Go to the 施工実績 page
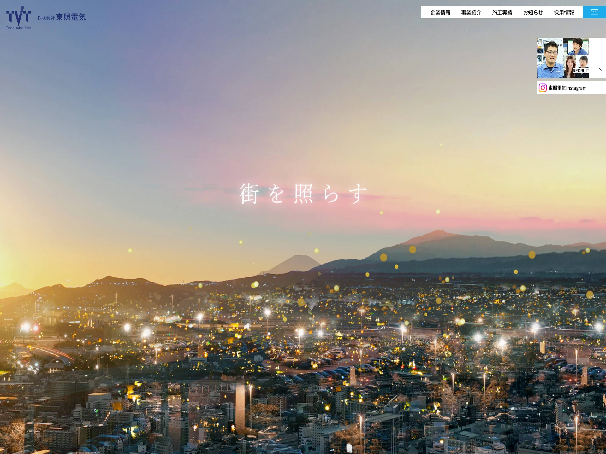Image resolution: width=606 pixels, height=454 pixels. click(x=502, y=13)
